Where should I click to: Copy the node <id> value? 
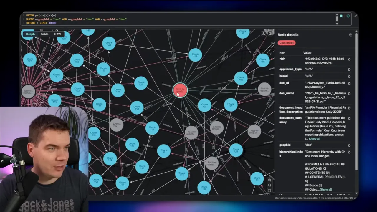(x=349, y=59)
